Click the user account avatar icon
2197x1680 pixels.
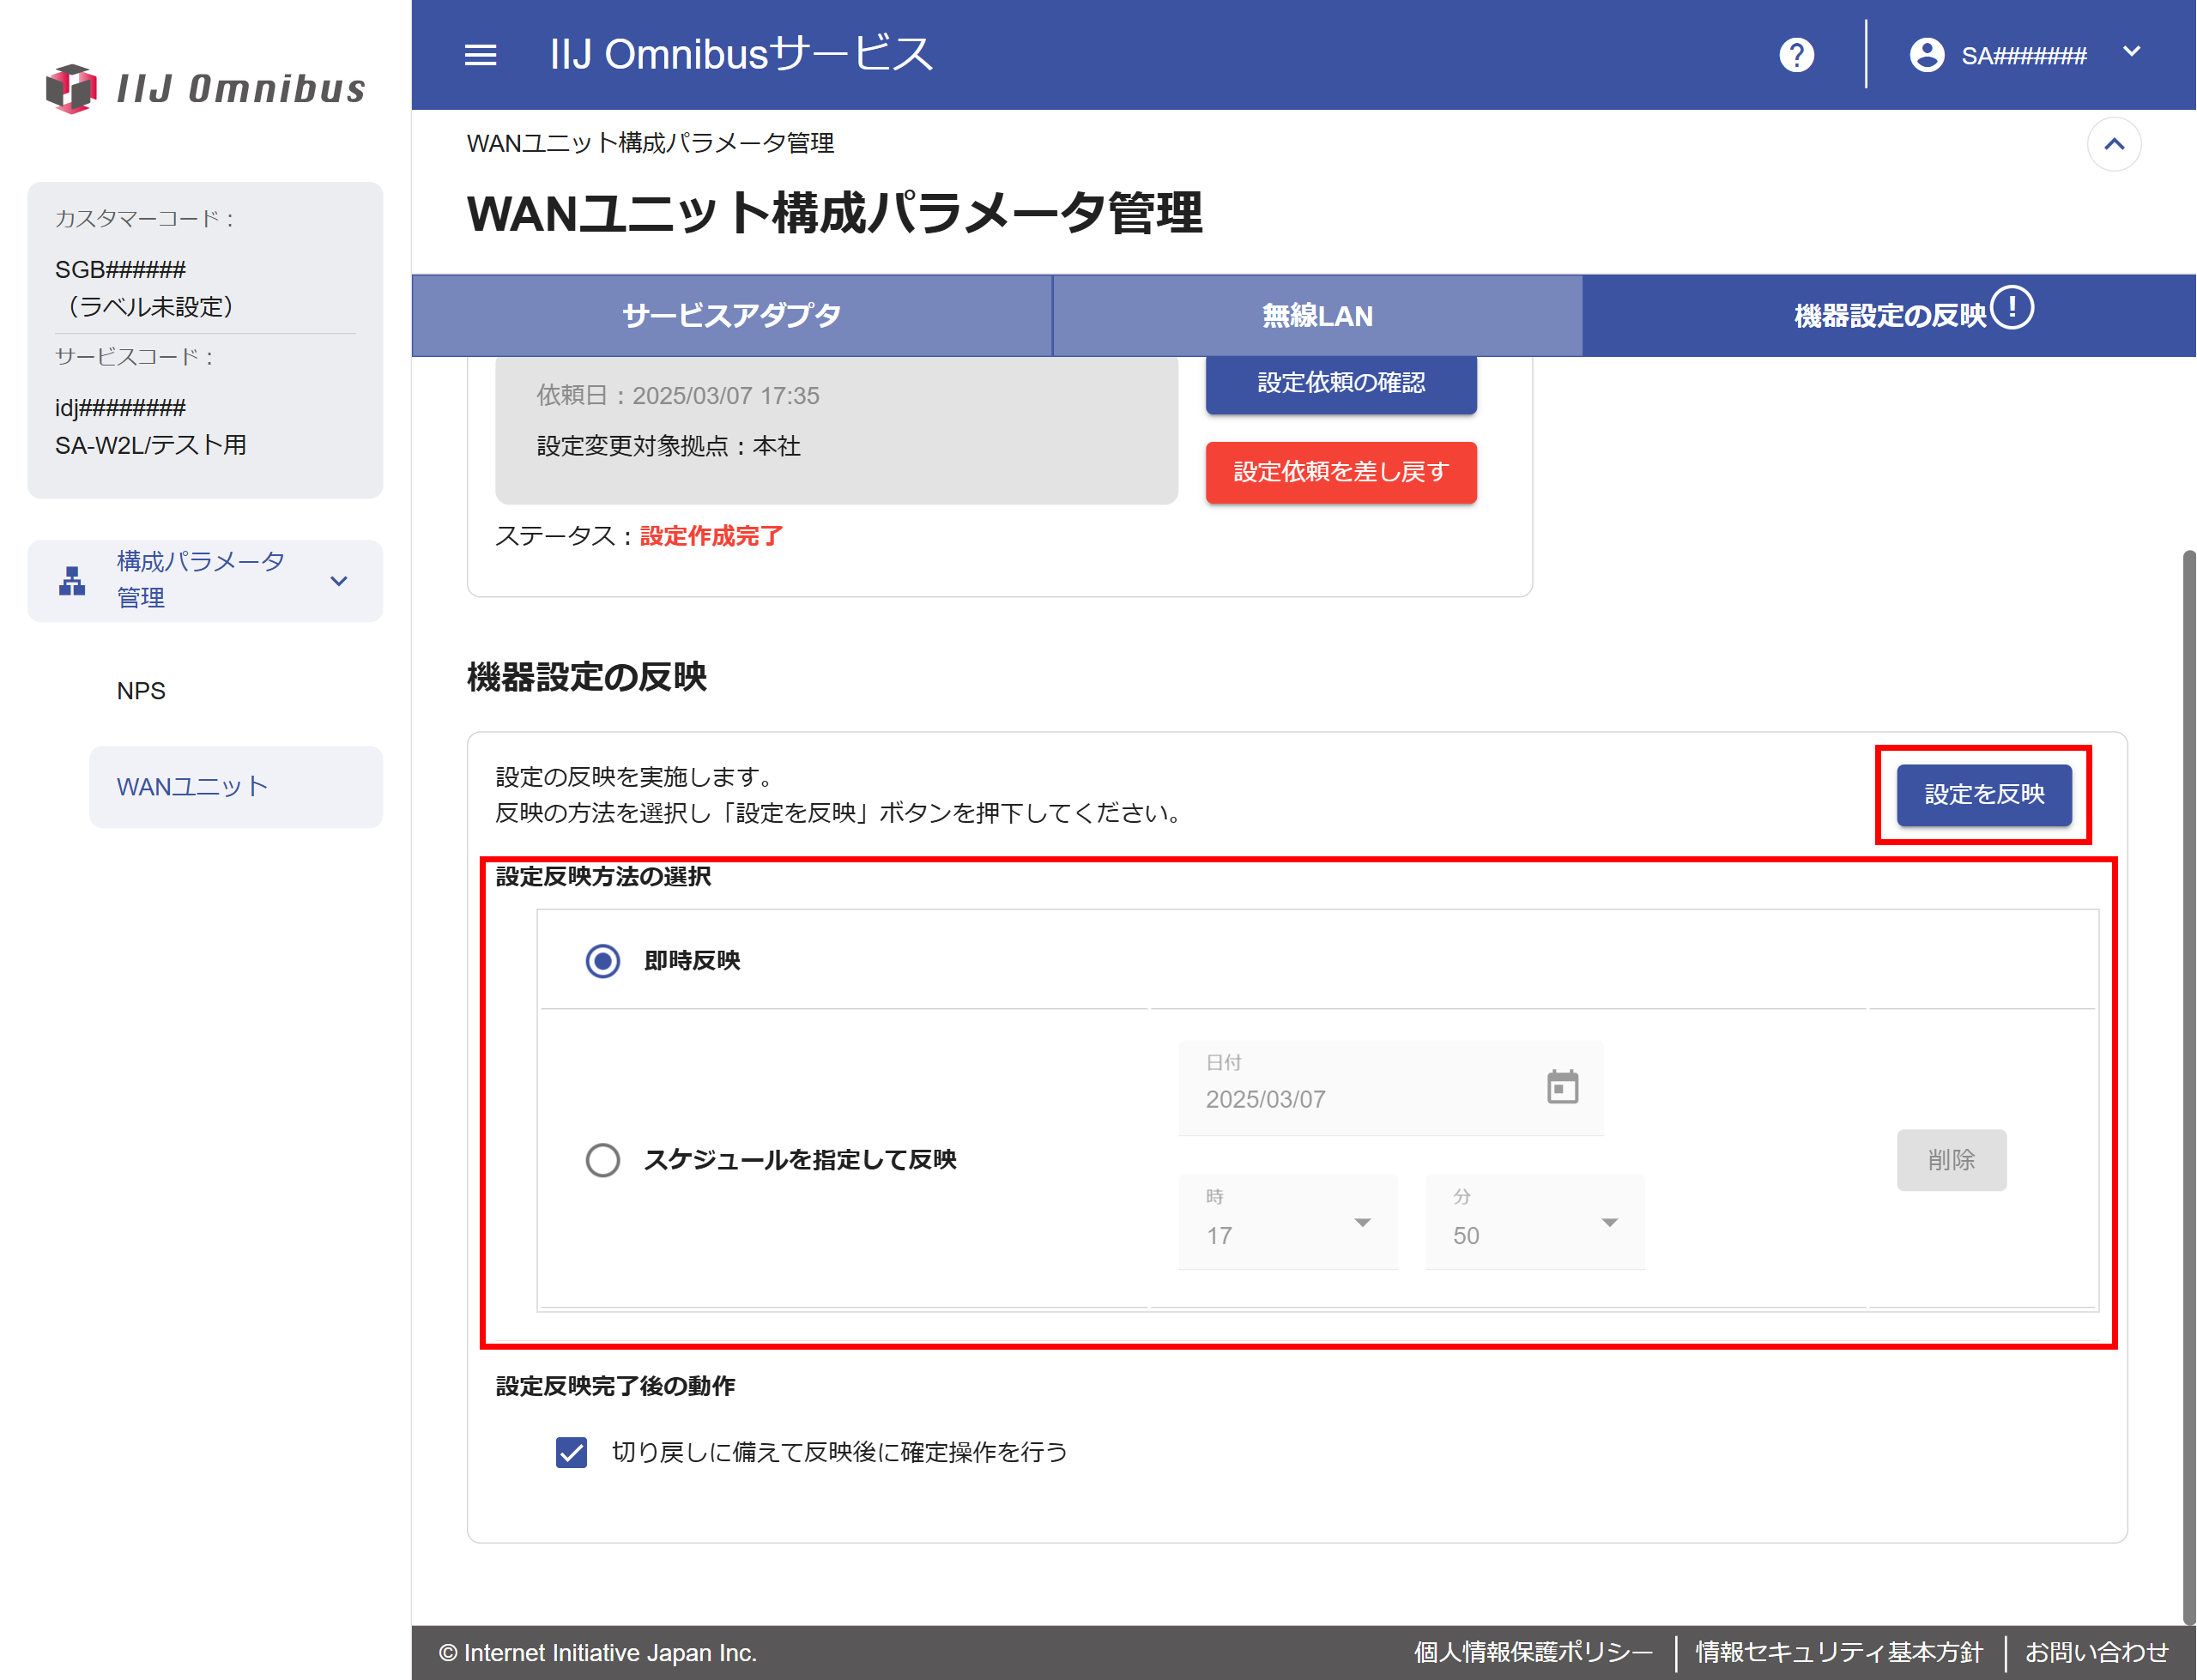point(1926,55)
